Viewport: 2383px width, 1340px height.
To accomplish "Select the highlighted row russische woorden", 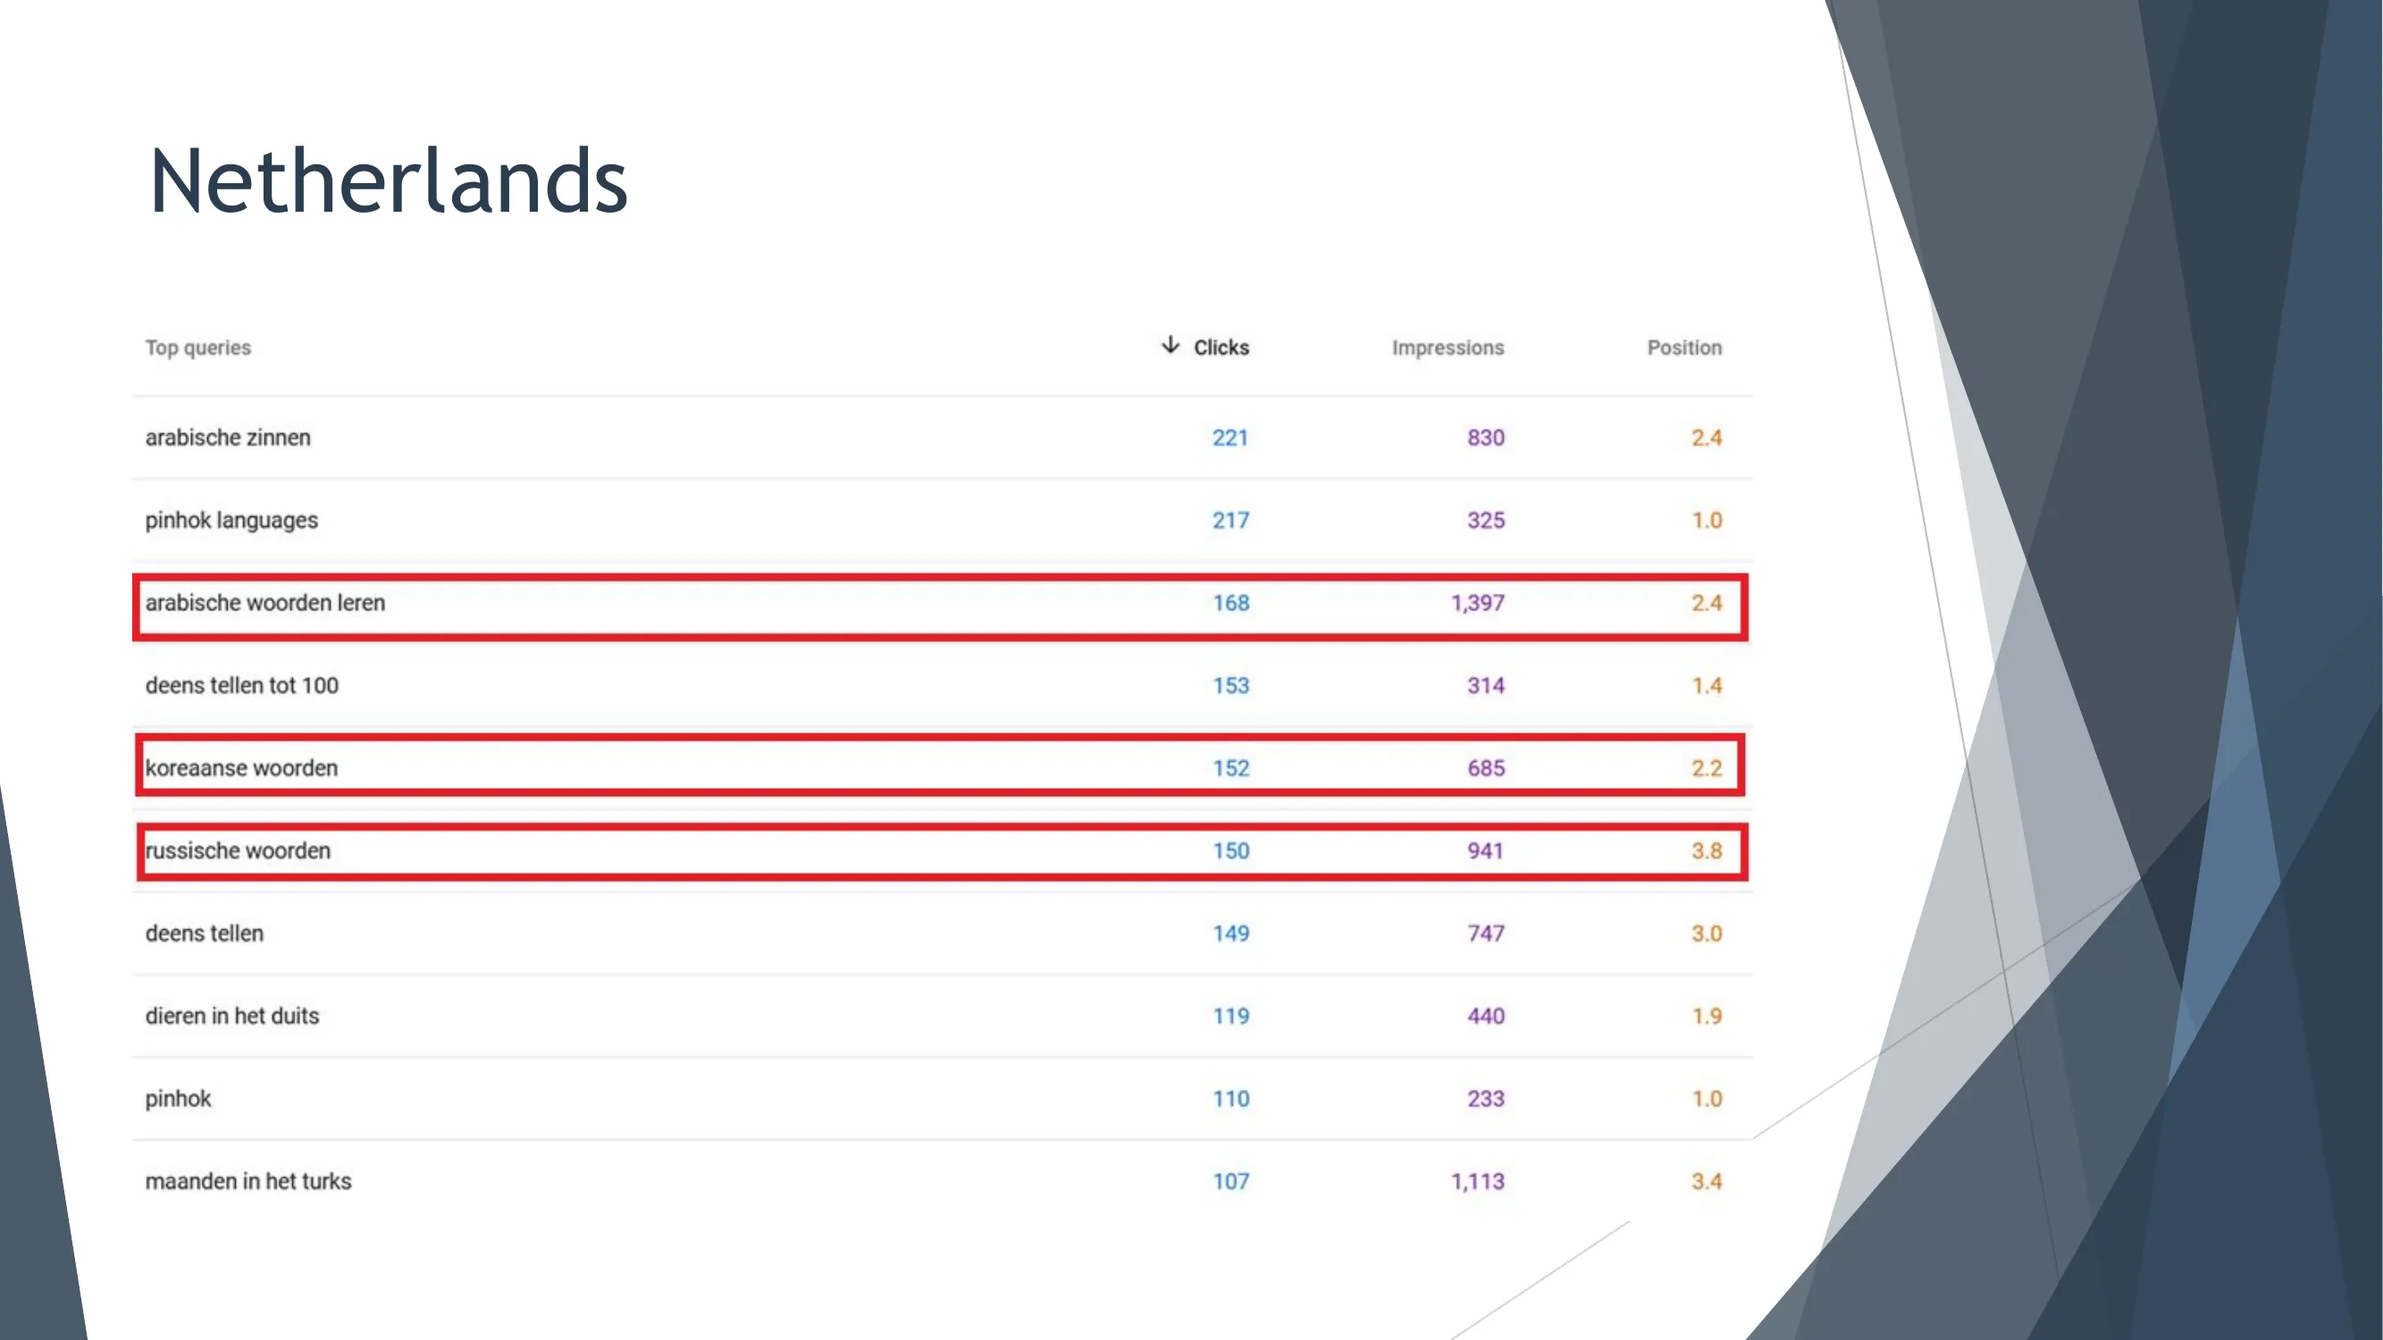I will 237,850.
